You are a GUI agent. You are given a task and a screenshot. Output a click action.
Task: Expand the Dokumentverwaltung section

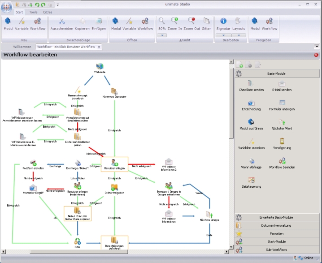pos(277,225)
